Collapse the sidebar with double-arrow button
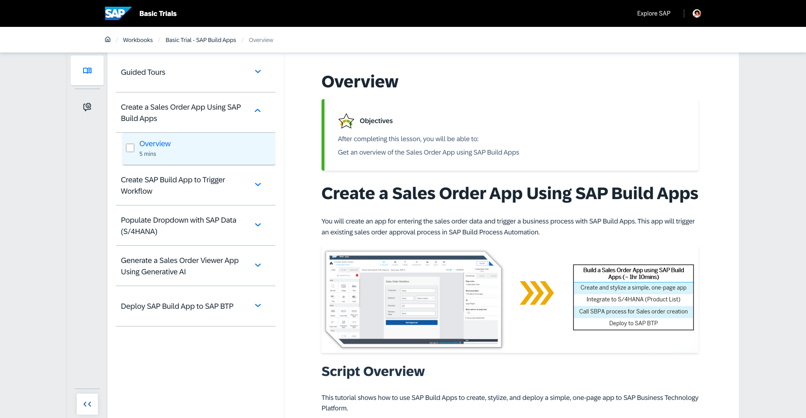This screenshot has width=806, height=418. [87, 404]
